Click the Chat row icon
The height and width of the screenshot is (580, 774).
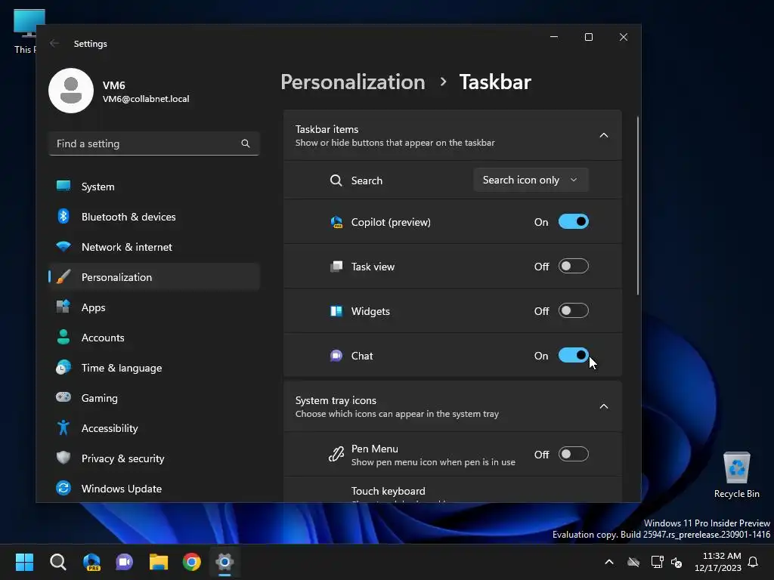point(336,356)
